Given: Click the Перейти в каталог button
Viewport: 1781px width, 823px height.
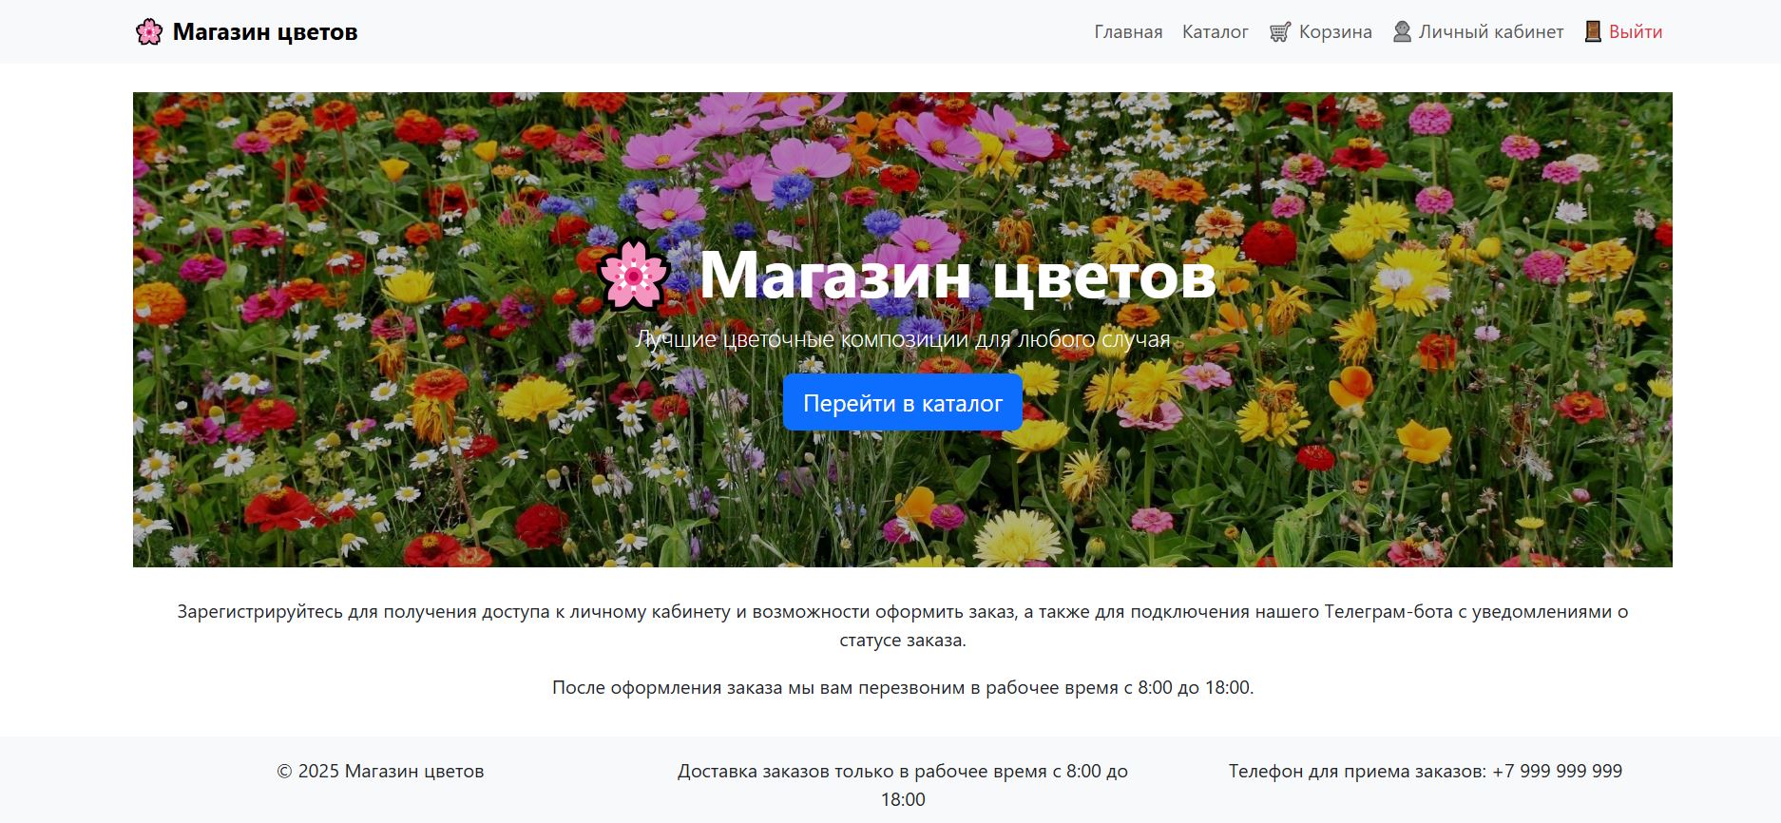Looking at the screenshot, I should coord(903,403).
